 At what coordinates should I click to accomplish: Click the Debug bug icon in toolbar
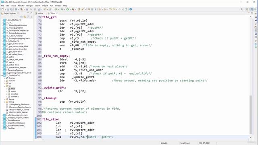click(62, 9)
